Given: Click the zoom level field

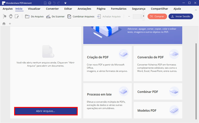Looking at the screenshot, I should [137, 16].
